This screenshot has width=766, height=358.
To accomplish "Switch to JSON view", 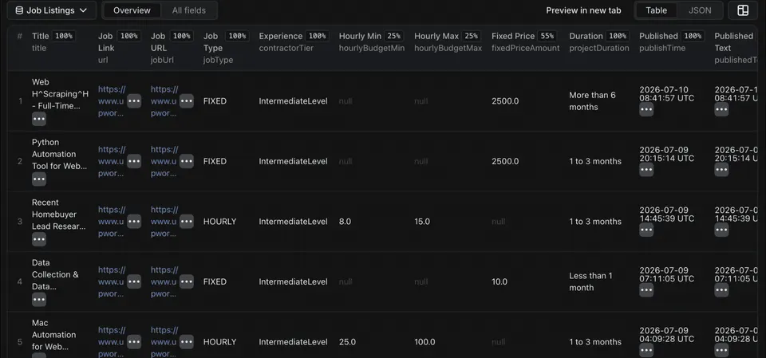I will pos(700,10).
